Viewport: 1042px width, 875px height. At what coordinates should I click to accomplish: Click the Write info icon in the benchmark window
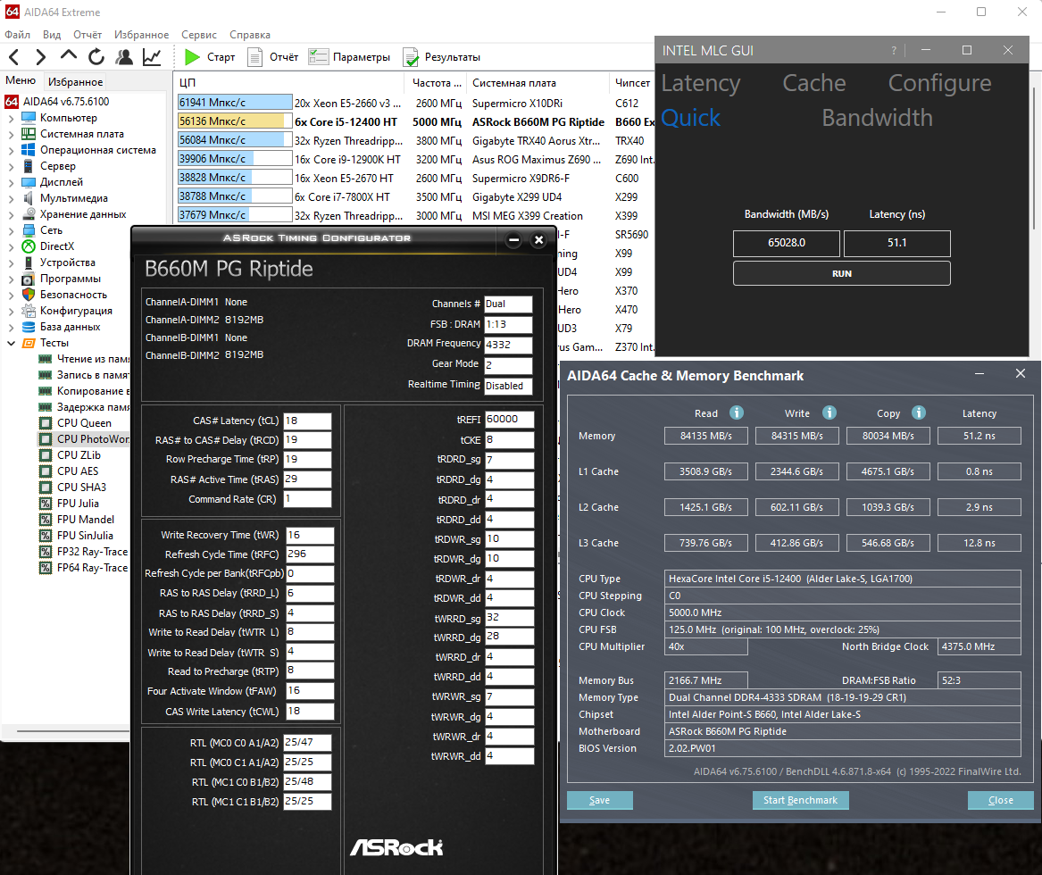pos(829,412)
